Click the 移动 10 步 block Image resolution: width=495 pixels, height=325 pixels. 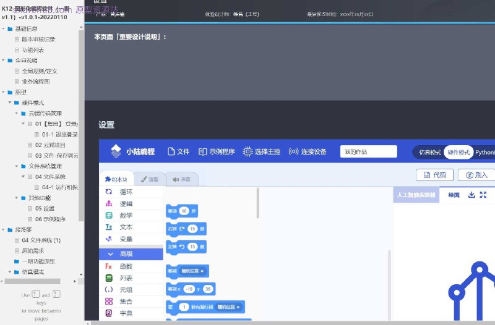(x=182, y=211)
